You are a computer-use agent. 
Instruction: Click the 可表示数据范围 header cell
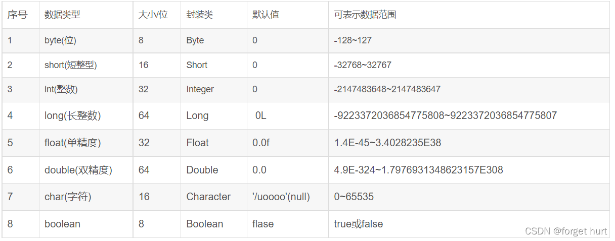coord(469,15)
